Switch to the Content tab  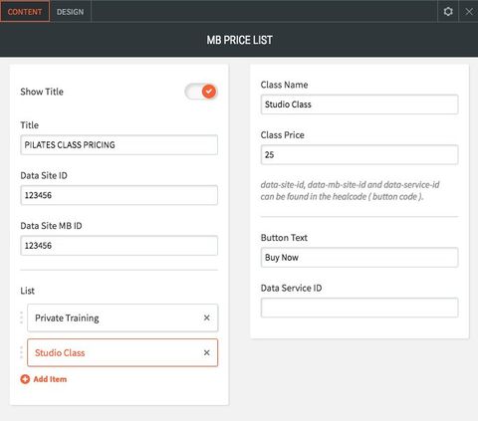tap(25, 12)
